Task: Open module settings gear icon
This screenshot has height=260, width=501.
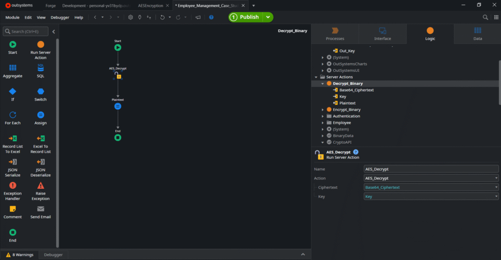Action: tap(130, 17)
